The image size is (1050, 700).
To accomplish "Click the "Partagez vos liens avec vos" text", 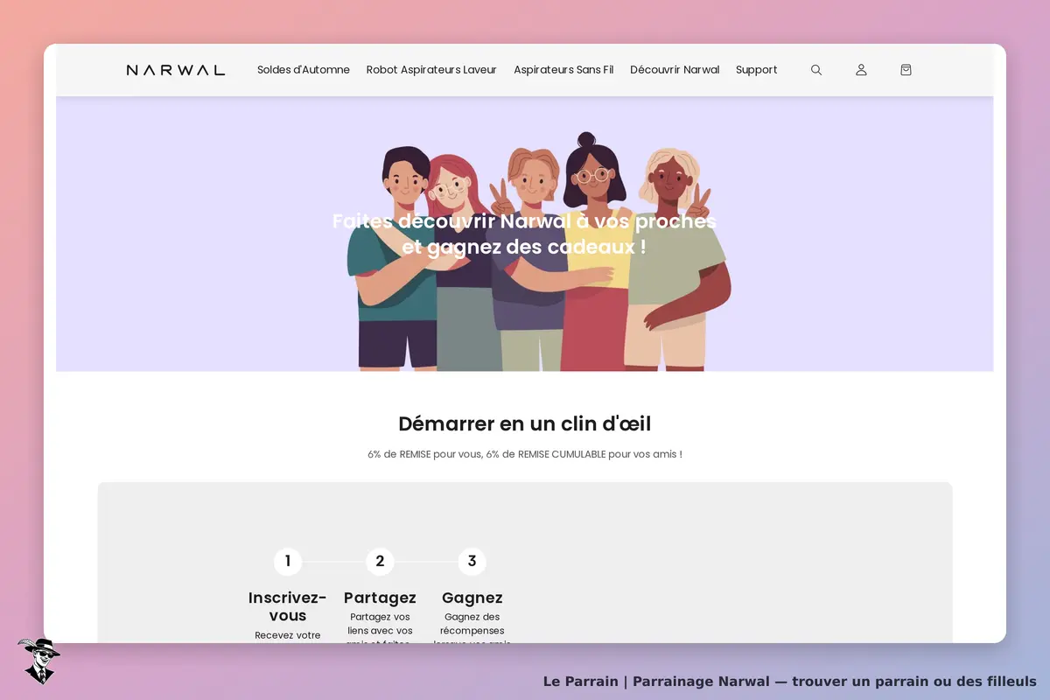I will (x=380, y=624).
